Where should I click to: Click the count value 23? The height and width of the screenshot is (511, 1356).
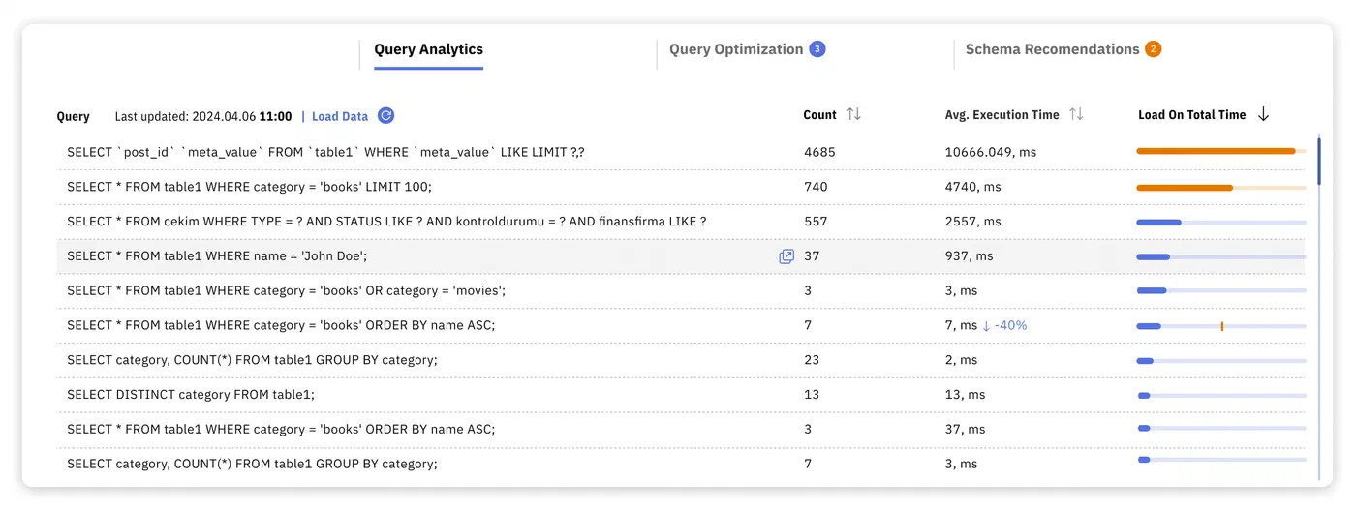(812, 360)
